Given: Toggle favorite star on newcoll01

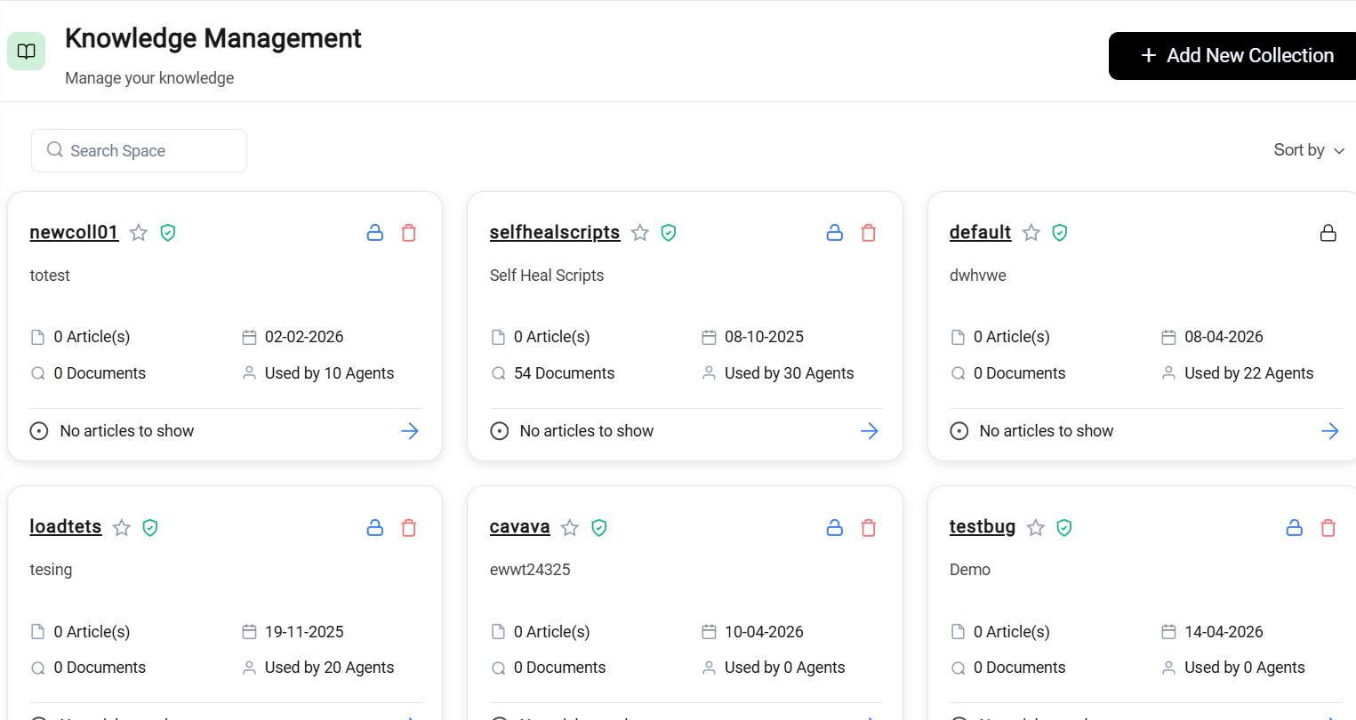Looking at the screenshot, I should pos(139,233).
